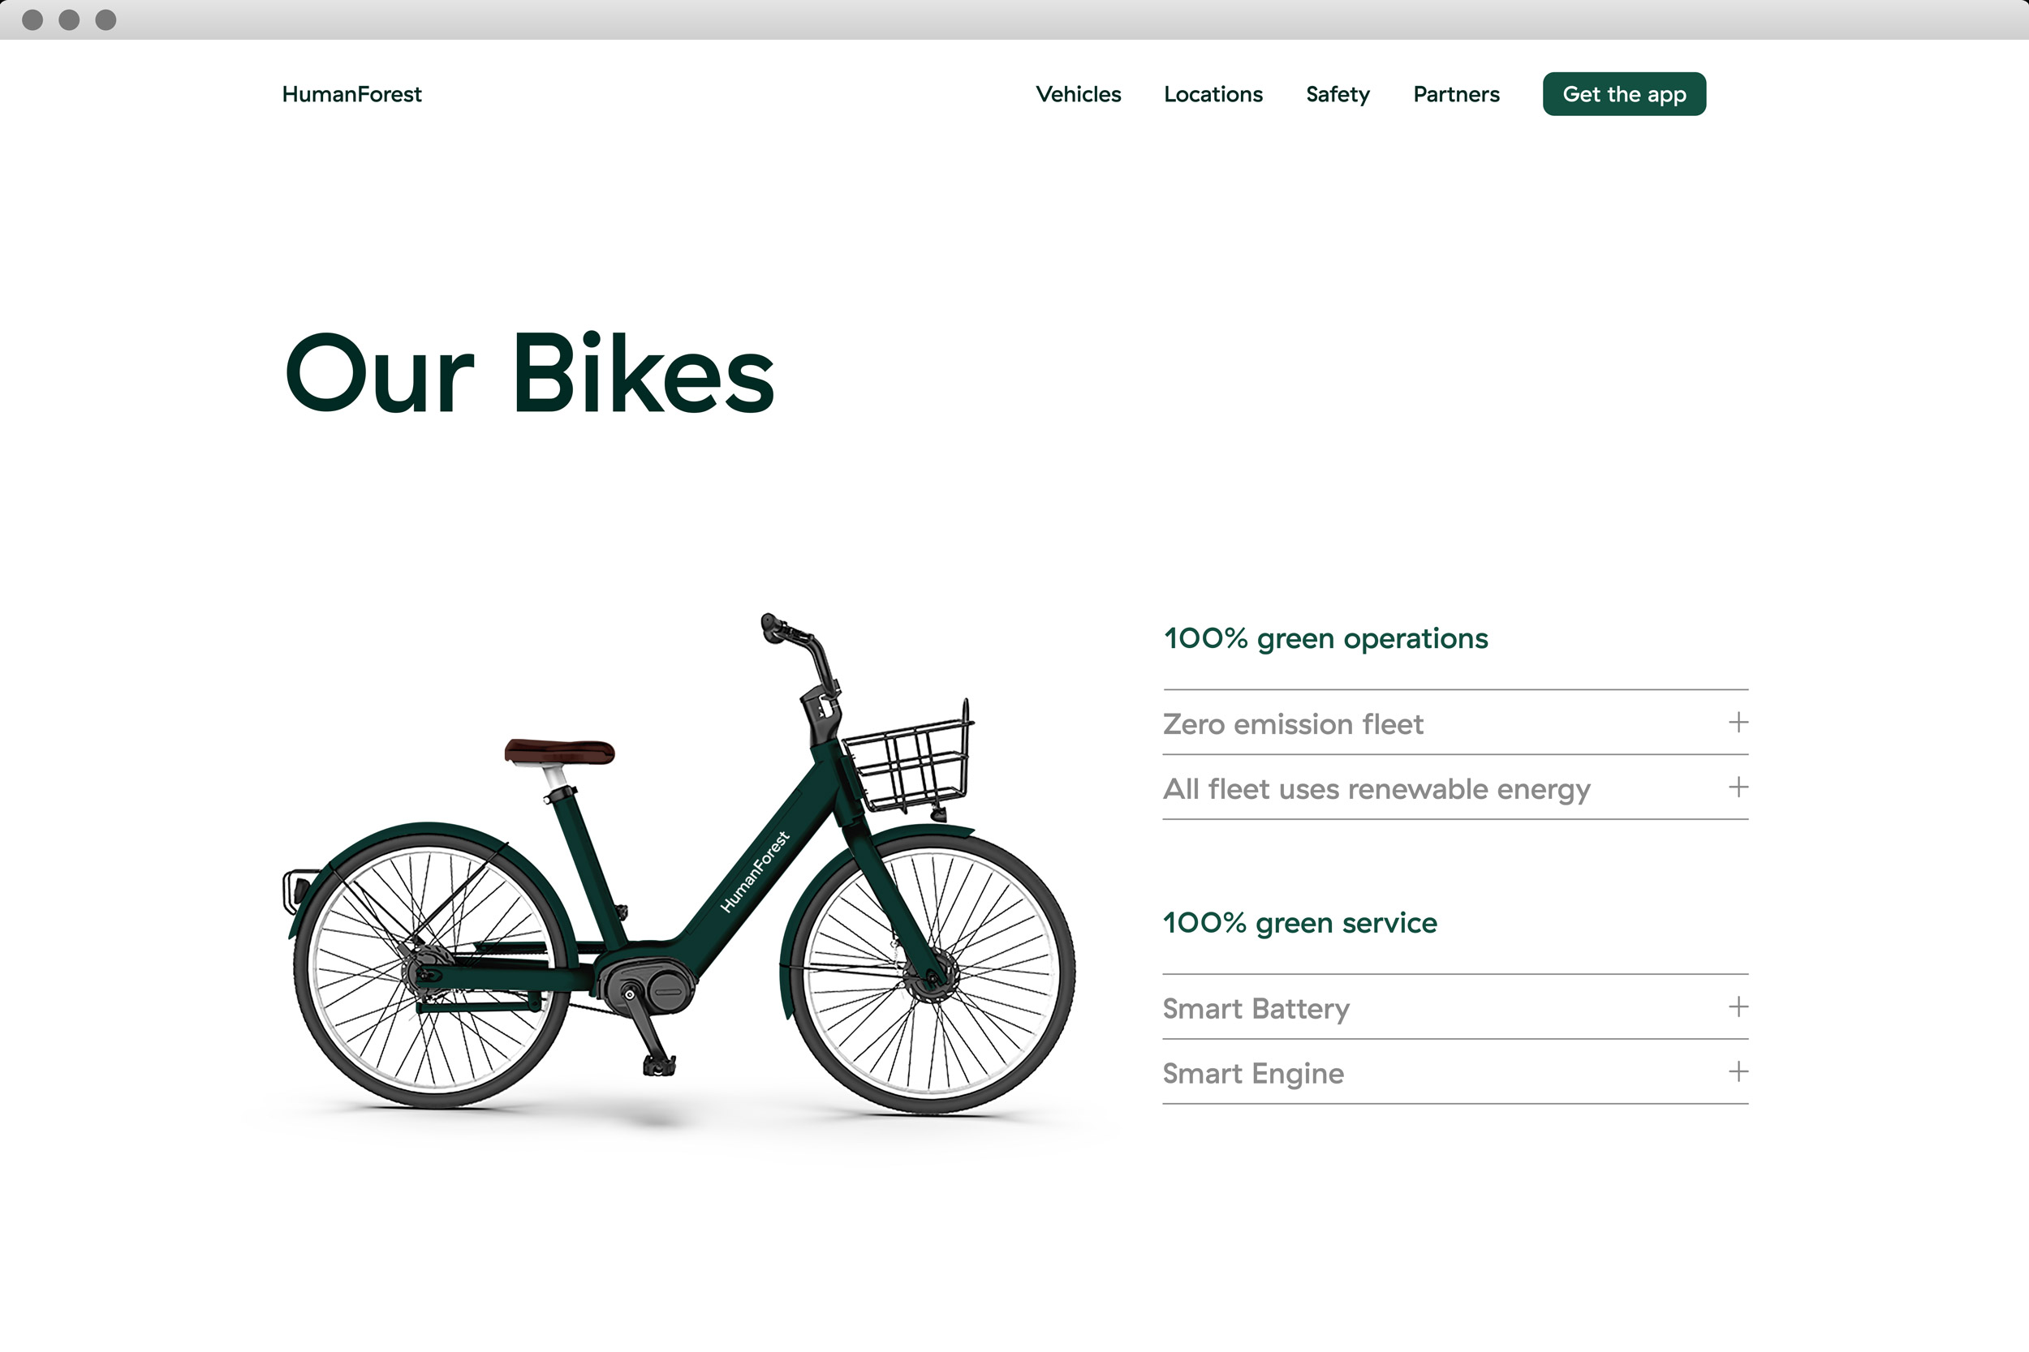This screenshot has width=2029, height=1352.
Task: Click the red window close dot
Action: tap(32, 19)
